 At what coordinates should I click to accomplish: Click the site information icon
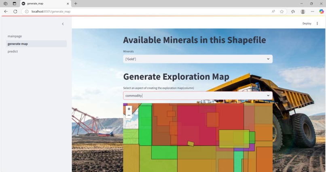click(27, 11)
